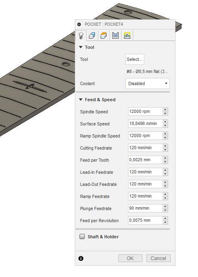Open the Heights tab icon
The image size is (198, 277).
tap(104, 35)
